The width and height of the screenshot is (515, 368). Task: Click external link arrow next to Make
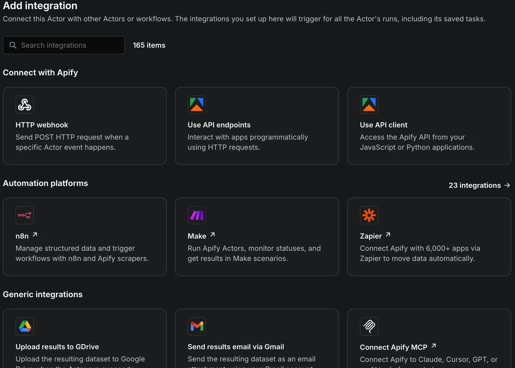coord(213,235)
